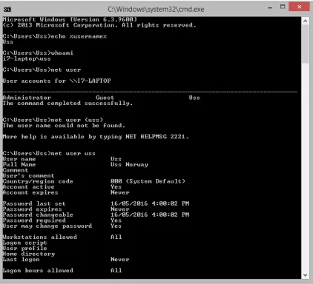313x284 pixels.
Task: Click the title bar text C:\Windows\system32\cmd.exe
Action: [156, 10]
